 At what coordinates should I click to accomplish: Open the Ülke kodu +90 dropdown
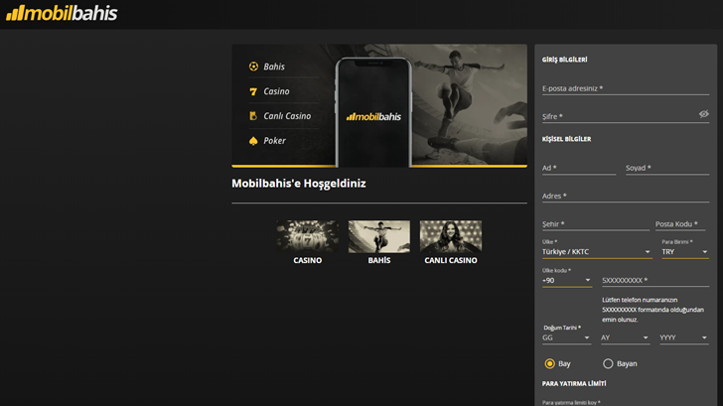567,281
